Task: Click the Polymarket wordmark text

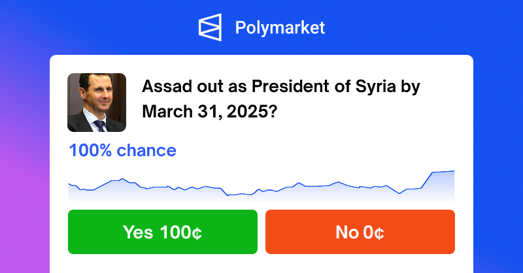Action: coord(280,29)
